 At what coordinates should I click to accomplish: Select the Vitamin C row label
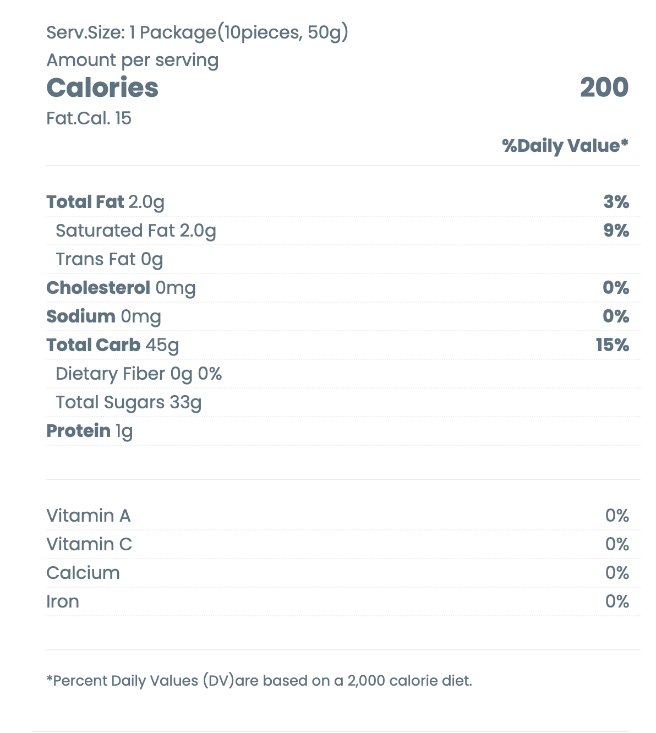tap(89, 544)
